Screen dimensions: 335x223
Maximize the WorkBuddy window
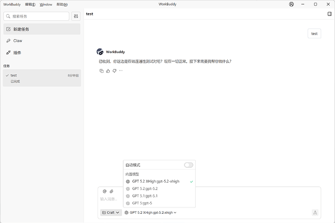316,4
